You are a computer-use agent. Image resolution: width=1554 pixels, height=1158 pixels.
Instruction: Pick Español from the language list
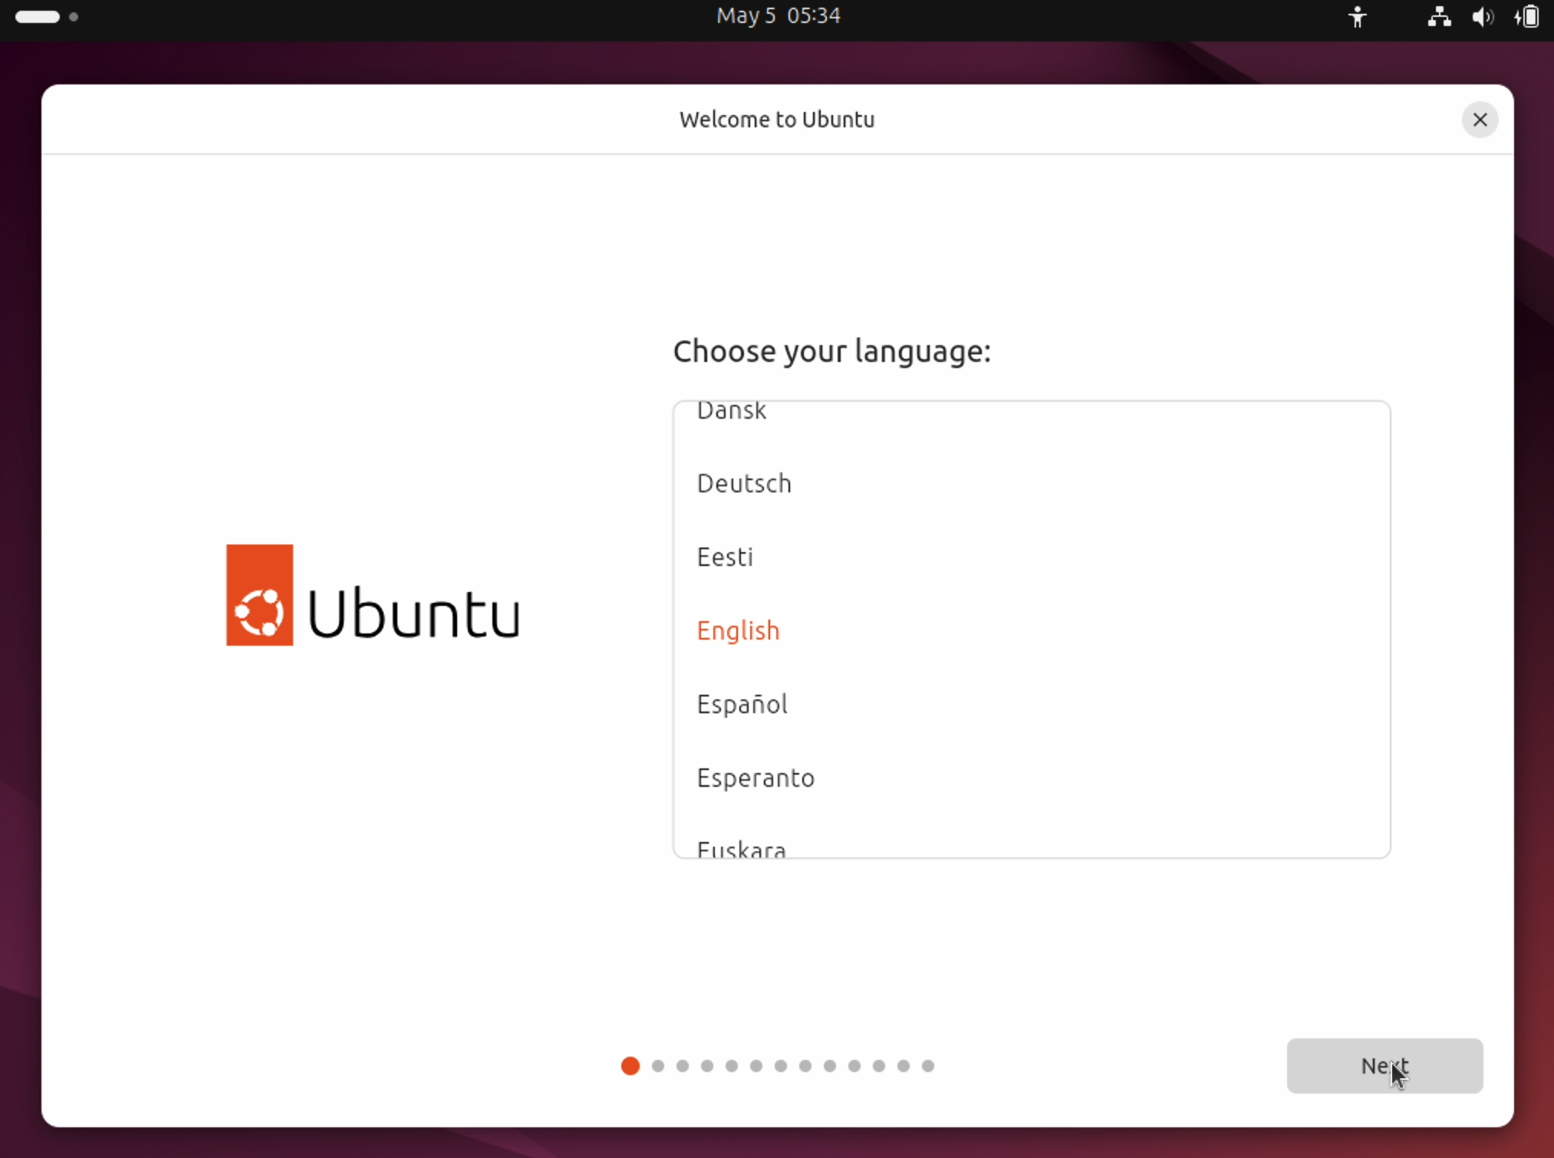coord(742,704)
